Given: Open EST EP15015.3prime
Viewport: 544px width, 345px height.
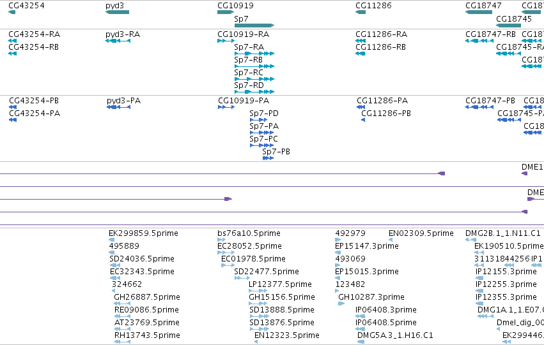Looking at the screenshot, I should [x=367, y=272].
